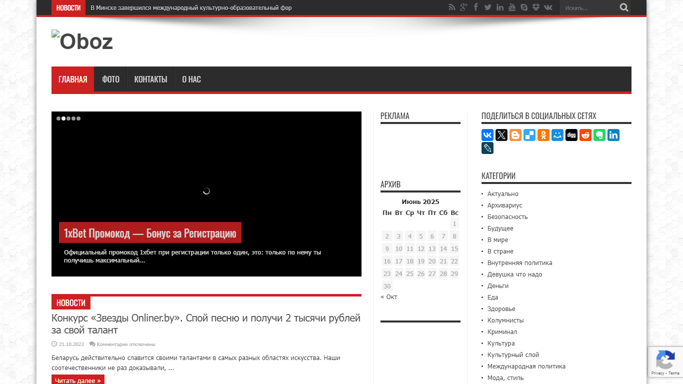683x384 pixels.
Task: Open the КОНТАКТЫ menu item
Action: 150,79
